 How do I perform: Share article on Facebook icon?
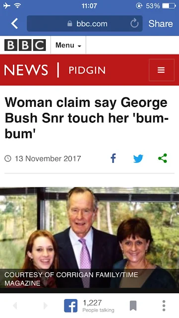point(114,158)
